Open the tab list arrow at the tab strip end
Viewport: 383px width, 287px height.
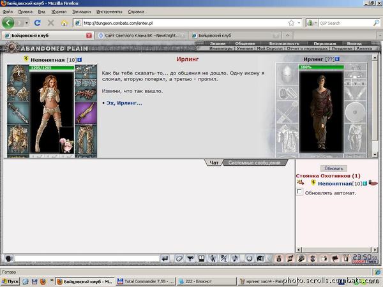tap(379, 35)
